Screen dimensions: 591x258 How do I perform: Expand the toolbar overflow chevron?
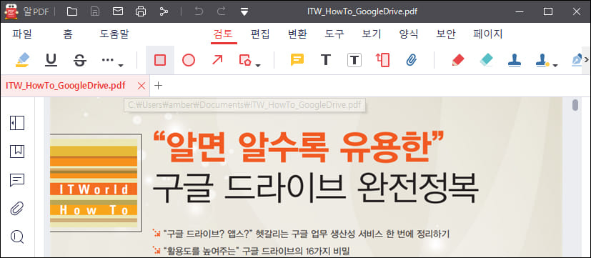[586, 59]
